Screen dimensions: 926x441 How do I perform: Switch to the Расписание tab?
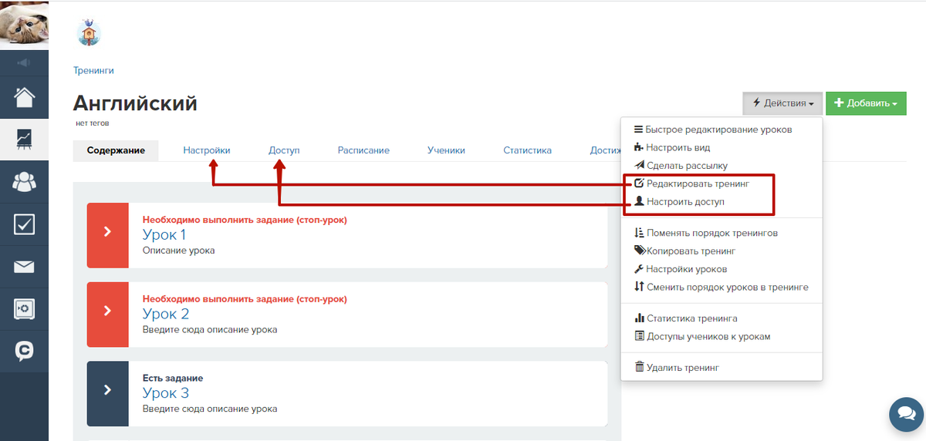point(363,150)
